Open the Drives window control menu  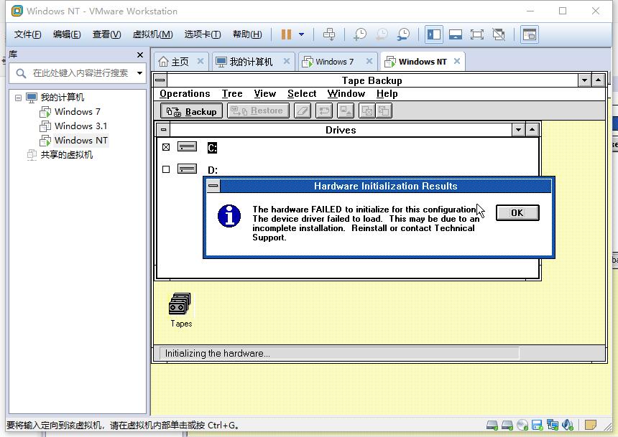[164, 130]
